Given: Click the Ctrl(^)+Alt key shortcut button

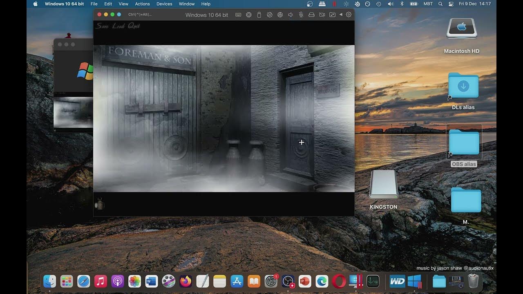Looking at the screenshot, I should point(140,15).
